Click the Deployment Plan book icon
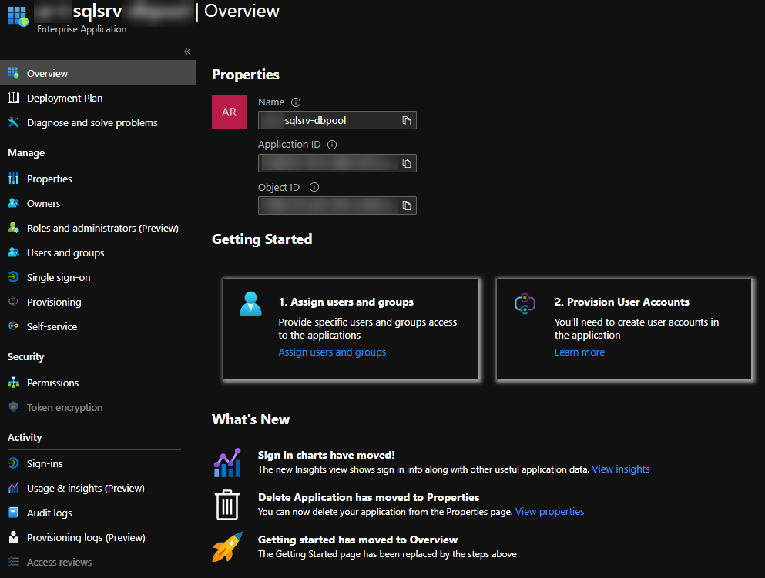 tap(14, 98)
